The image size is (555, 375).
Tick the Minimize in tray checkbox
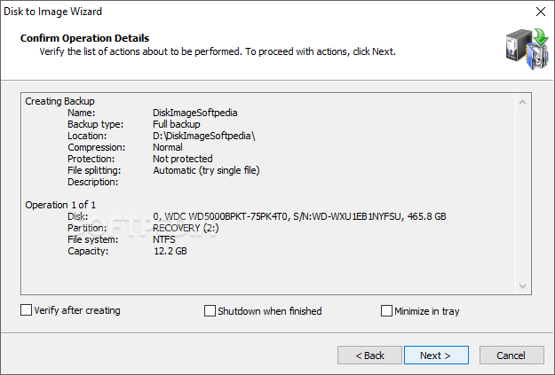click(386, 311)
